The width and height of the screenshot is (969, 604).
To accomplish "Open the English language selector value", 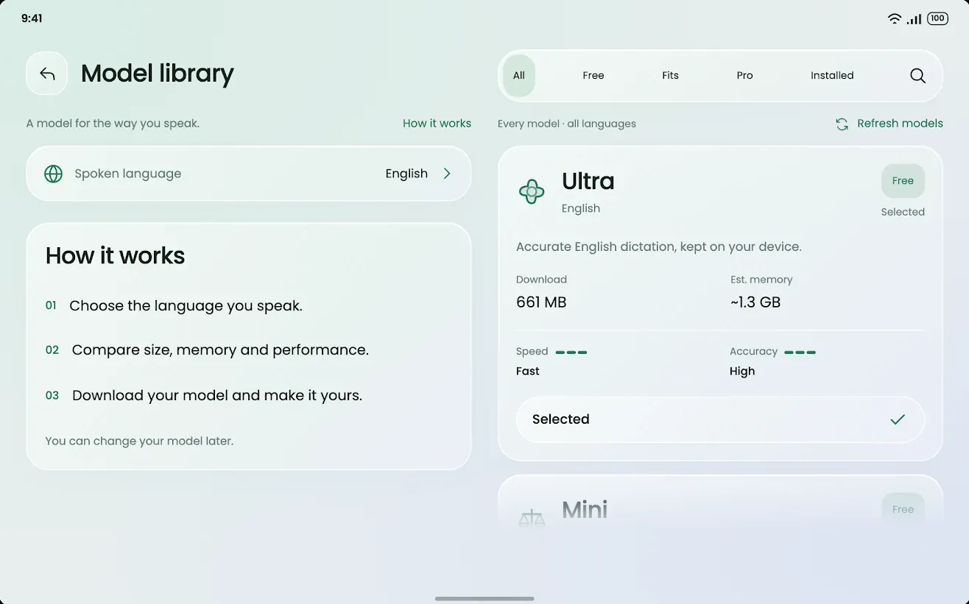I will click(x=406, y=174).
